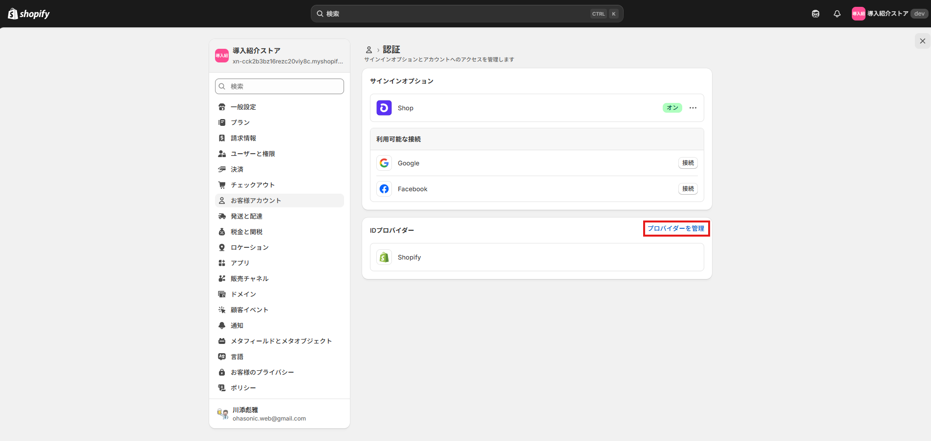Screen dimensions: 931x441
Task: Open the プロバイダーを管理 link
Action: click(x=676, y=228)
